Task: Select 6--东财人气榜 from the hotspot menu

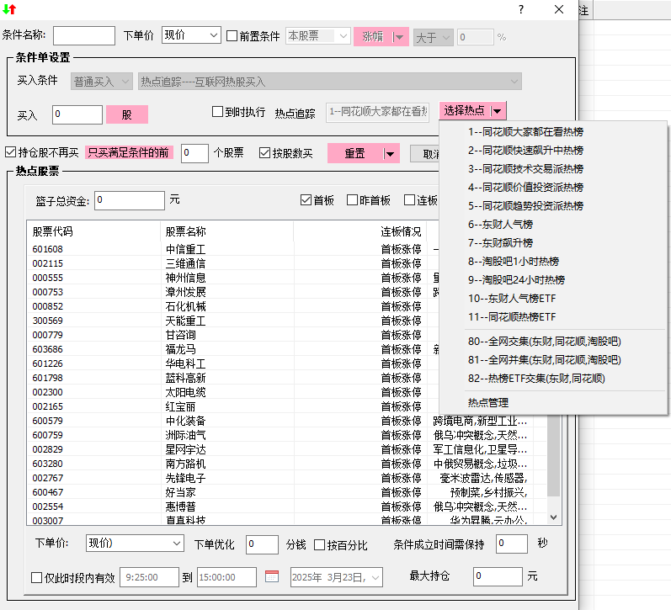Action: coord(500,225)
